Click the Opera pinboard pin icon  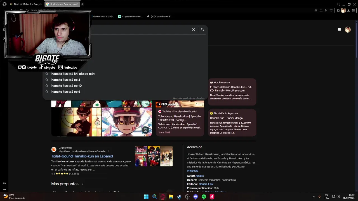click(316, 10)
